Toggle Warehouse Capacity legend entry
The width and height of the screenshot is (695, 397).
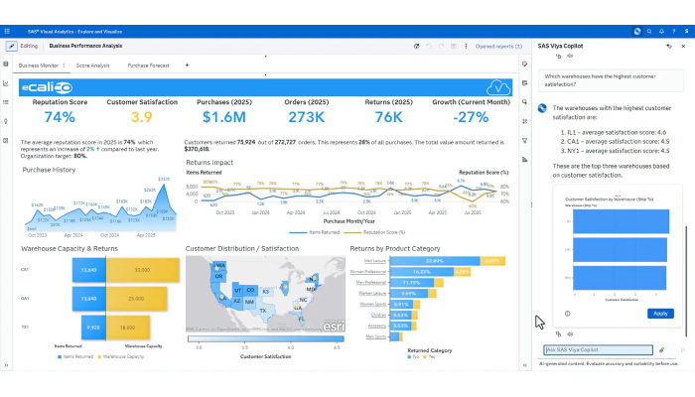click(120, 356)
